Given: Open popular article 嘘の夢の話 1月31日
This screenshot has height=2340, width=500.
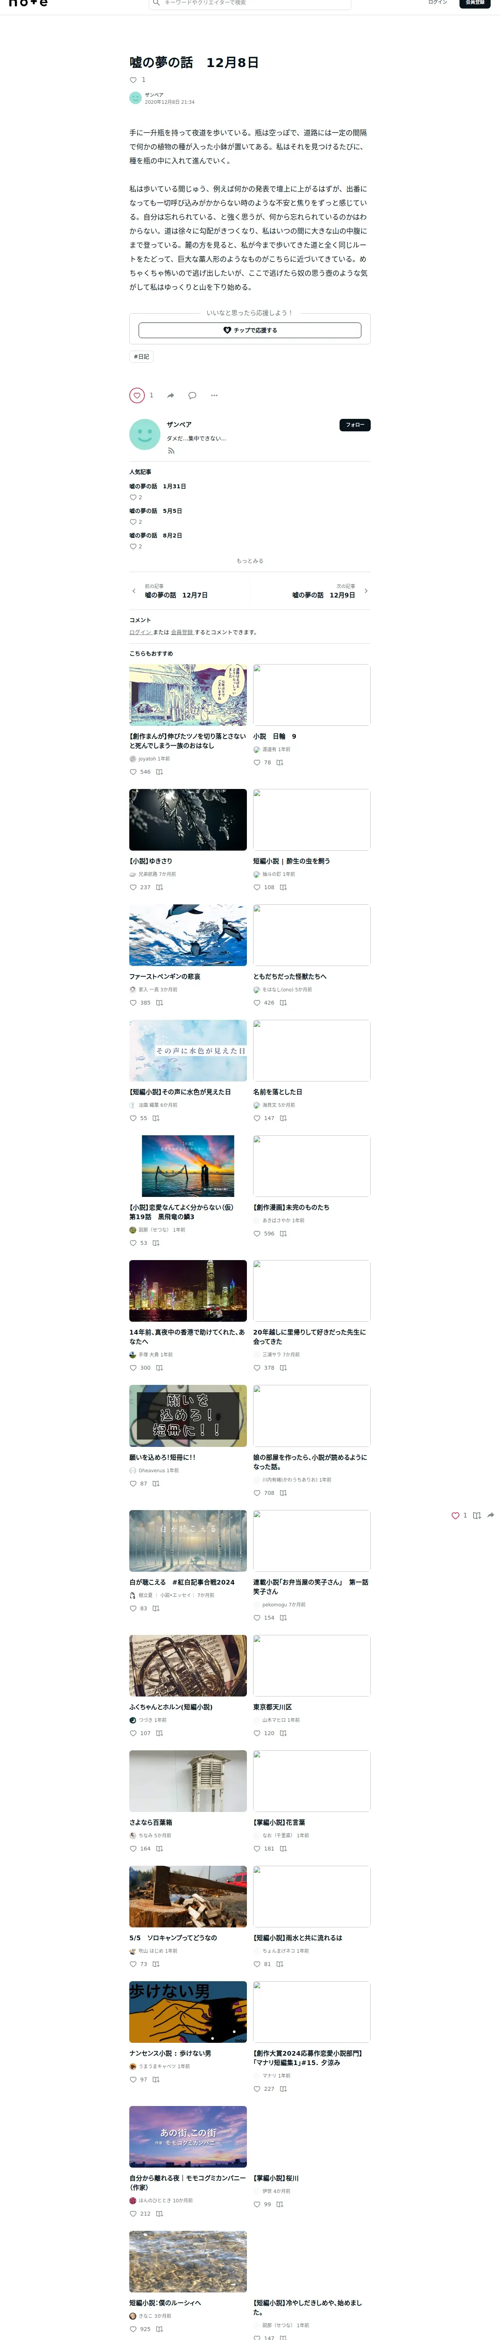Looking at the screenshot, I should (x=158, y=486).
